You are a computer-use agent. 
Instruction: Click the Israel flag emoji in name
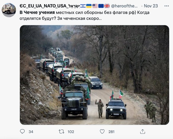point(83,6)
